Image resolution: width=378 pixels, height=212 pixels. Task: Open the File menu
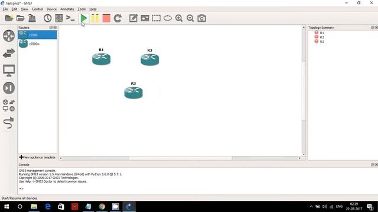click(5, 9)
